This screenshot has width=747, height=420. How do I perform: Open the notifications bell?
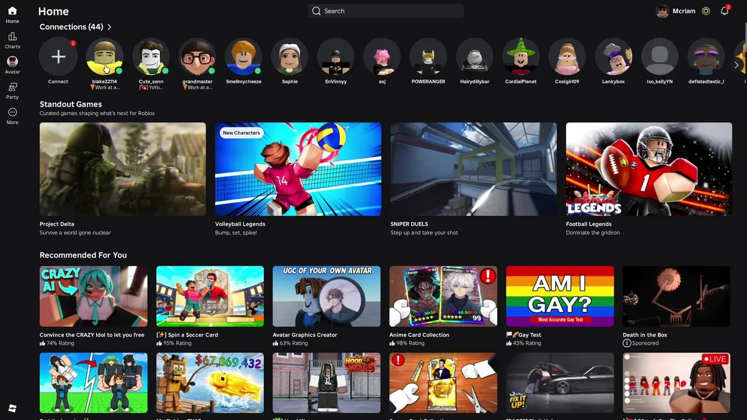724,11
